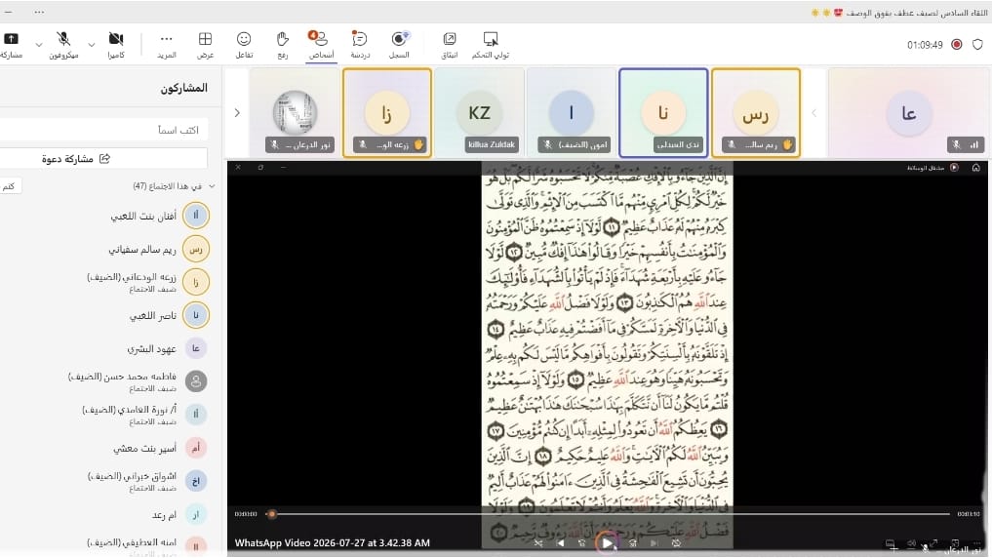Image resolution: width=992 pixels, height=558 pixels.
Task: Click the gray avatar of فاطمه محمد حسن
Action: click(x=195, y=381)
